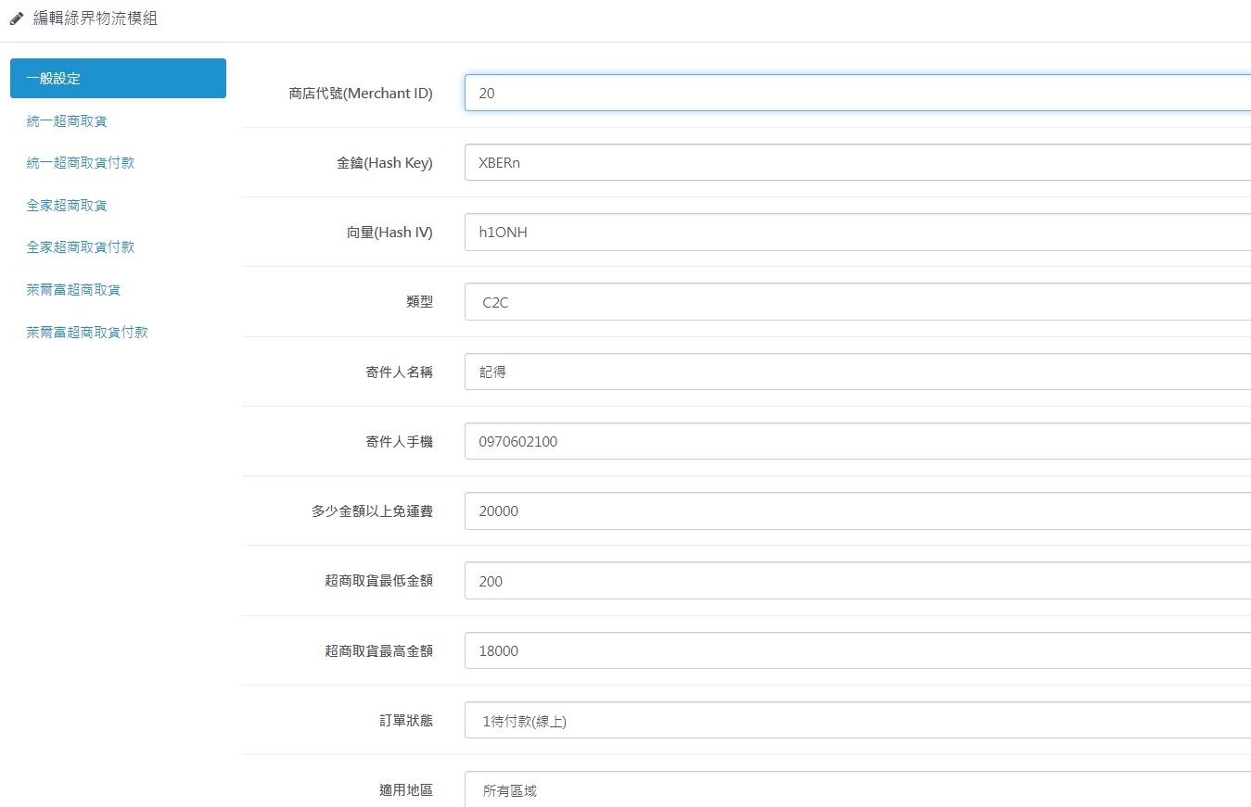This screenshot has height=807, width=1251.
Task: Click the 訂單狀態 label
Action: (406, 721)
